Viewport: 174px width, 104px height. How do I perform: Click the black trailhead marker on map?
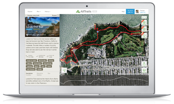tap(72, 62)
